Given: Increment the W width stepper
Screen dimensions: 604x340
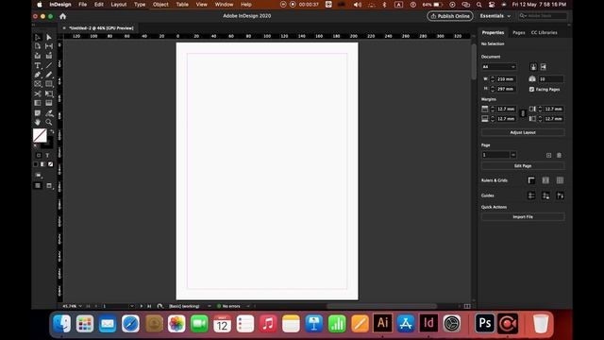Looking at the screenshot, I should click(493, 77).
